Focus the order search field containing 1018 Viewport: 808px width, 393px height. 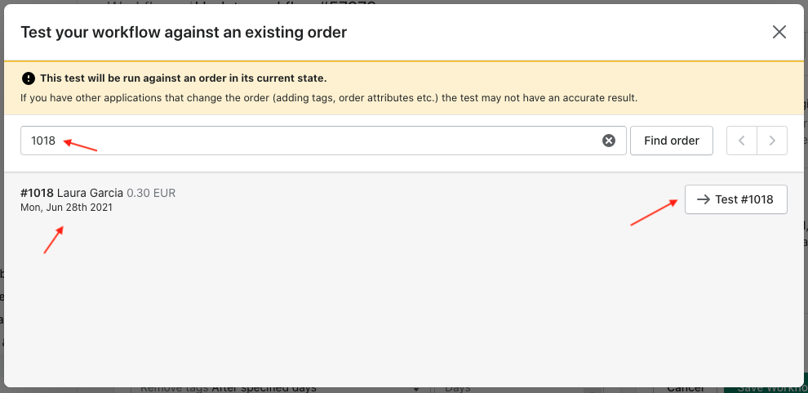[x=323, y=141]
